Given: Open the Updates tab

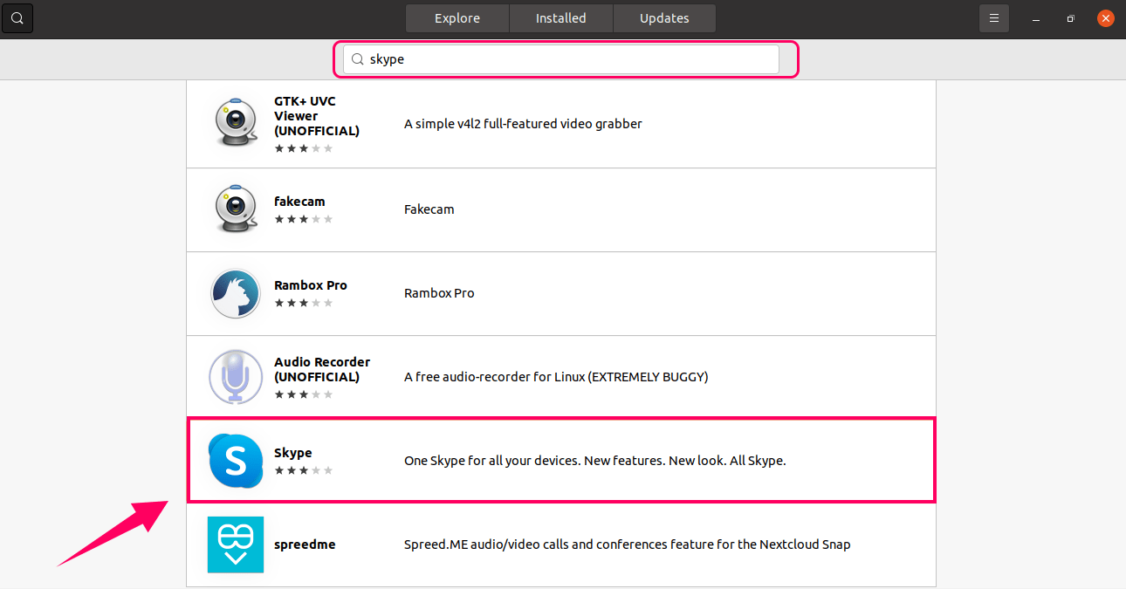Looking at the screenshot, I should click(x=664, y=18).
